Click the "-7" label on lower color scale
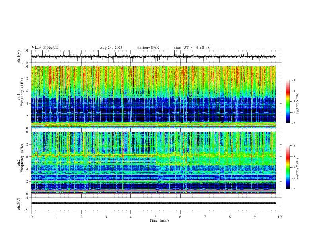The height and width of the screenshot is (243, 315). pos(293,189)
